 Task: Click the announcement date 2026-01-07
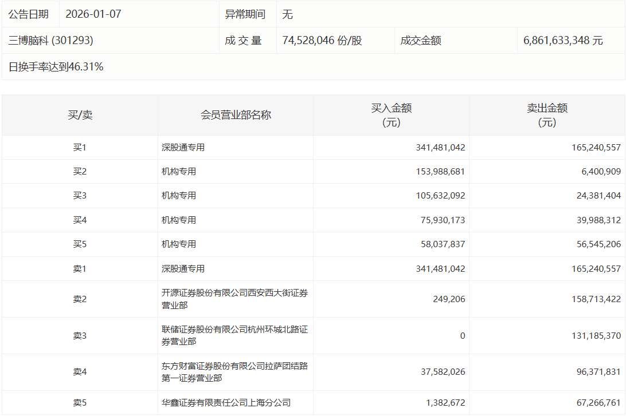[x=93, y=14]
